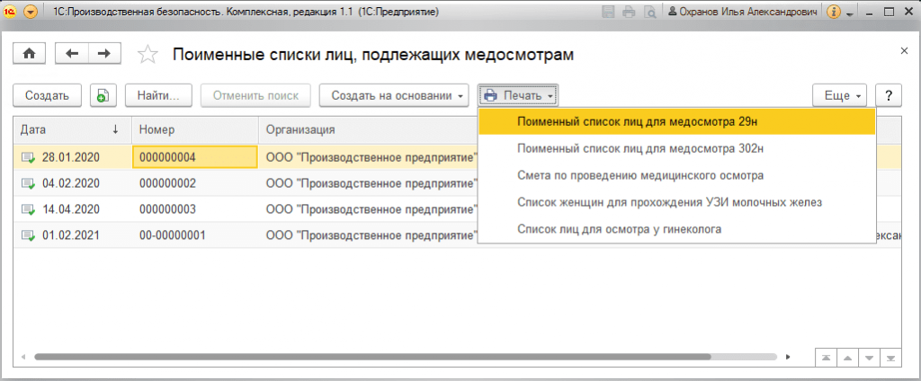Click document icon in 04.02.2020 row

pyautogui.click(x=28, y=183)
